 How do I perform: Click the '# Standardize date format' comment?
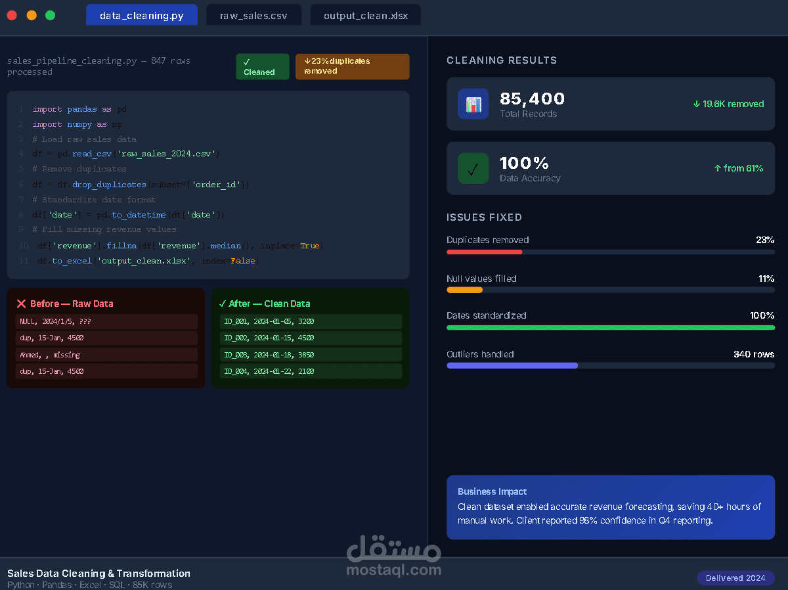point(94,200)
